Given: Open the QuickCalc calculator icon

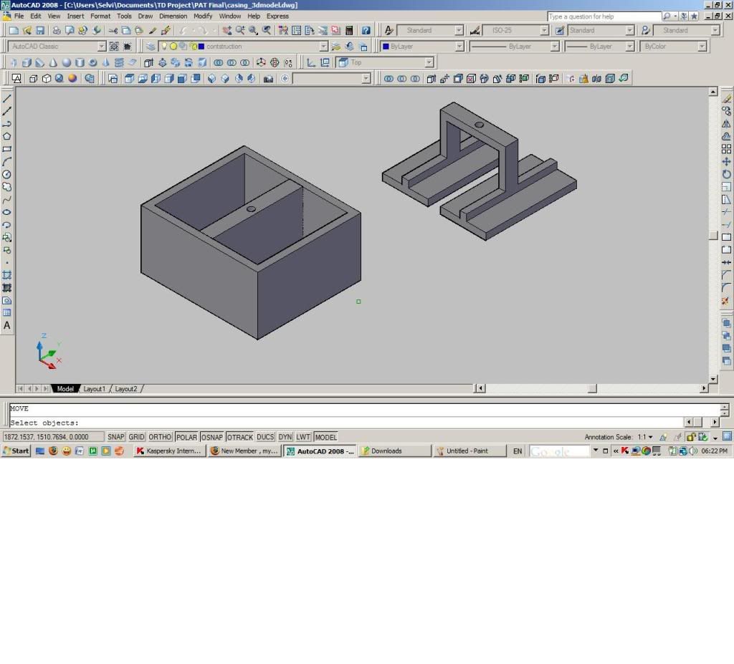Looking at the screenshot, I should [x=349, y=31].
